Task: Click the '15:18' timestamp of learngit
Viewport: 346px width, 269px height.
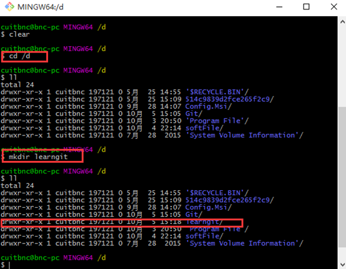Action: 171,222
